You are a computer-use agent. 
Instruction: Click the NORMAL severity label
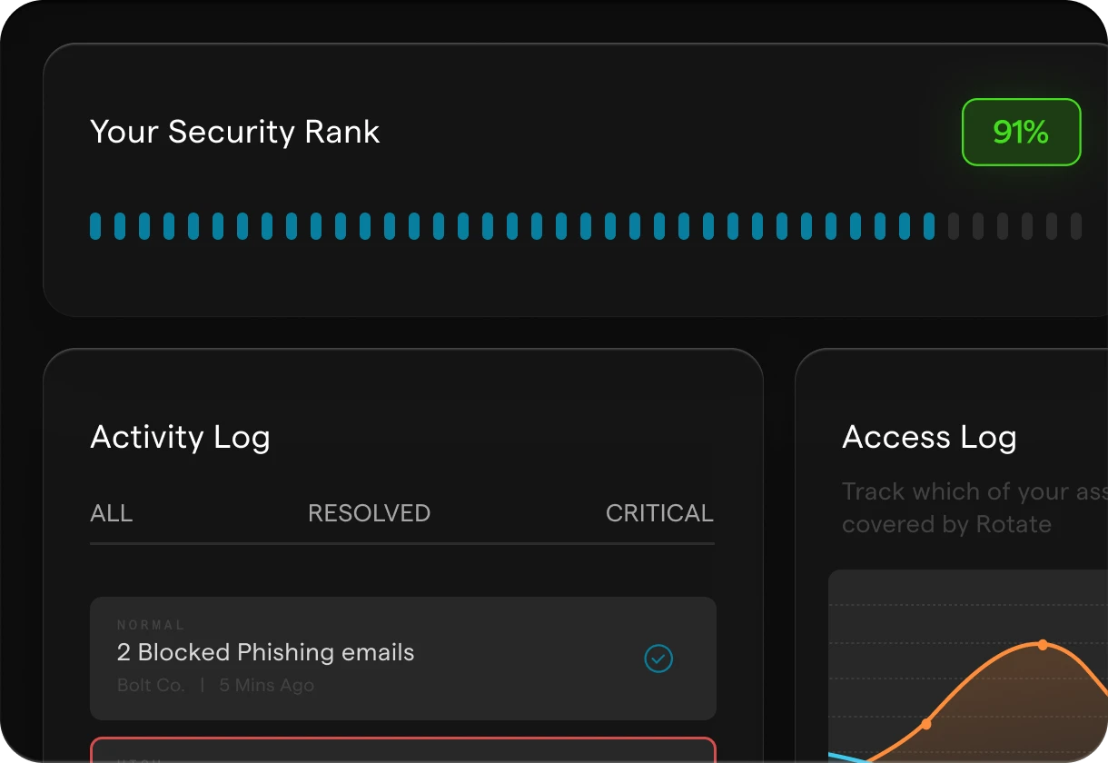152,625
